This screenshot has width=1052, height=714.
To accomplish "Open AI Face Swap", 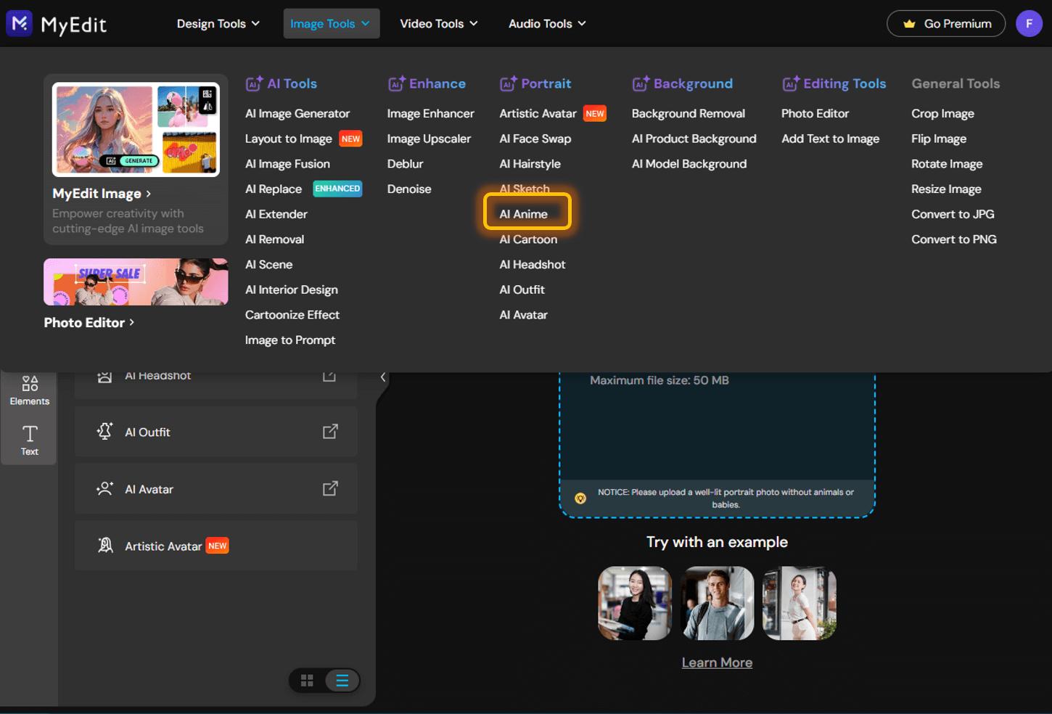I will [x=535, y=139].
